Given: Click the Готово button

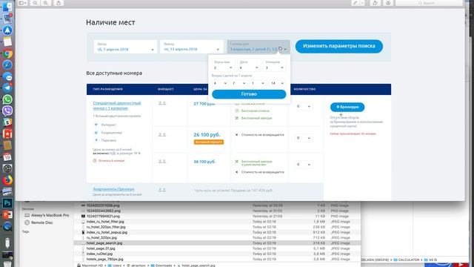Looking at the screenshot, I should [249, 94].
